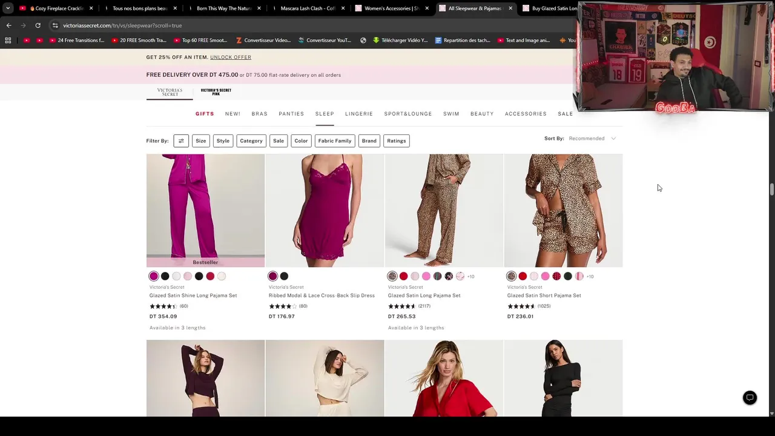Open site information icon beside the URL
Viewport: 775px width, 436px height.
point(54,25)
